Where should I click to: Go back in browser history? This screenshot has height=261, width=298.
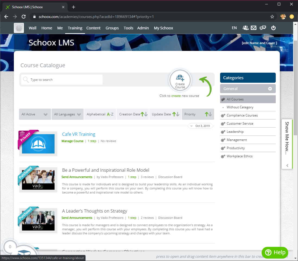coord(6,17)
